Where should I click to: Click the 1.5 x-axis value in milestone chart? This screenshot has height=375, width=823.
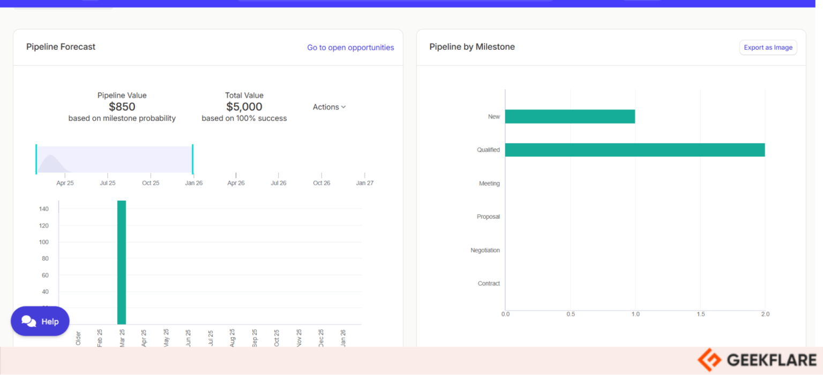(700, 314)
